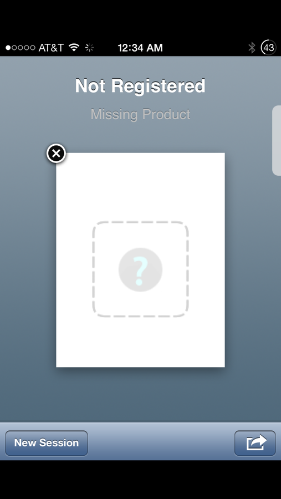Tap the AT&T carrier label
281x499 pixels.
[x=51, y=48]
